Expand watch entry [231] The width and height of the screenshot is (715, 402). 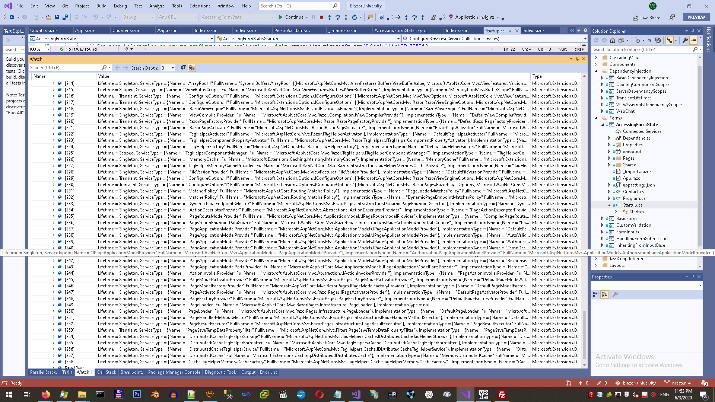pyautogui.click(x=54, y=191)
